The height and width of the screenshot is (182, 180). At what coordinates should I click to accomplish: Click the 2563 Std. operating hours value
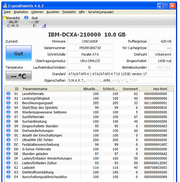(x=161, y=67)
